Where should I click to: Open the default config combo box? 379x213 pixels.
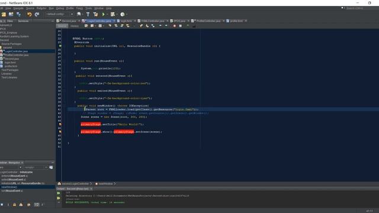point(59,14)
